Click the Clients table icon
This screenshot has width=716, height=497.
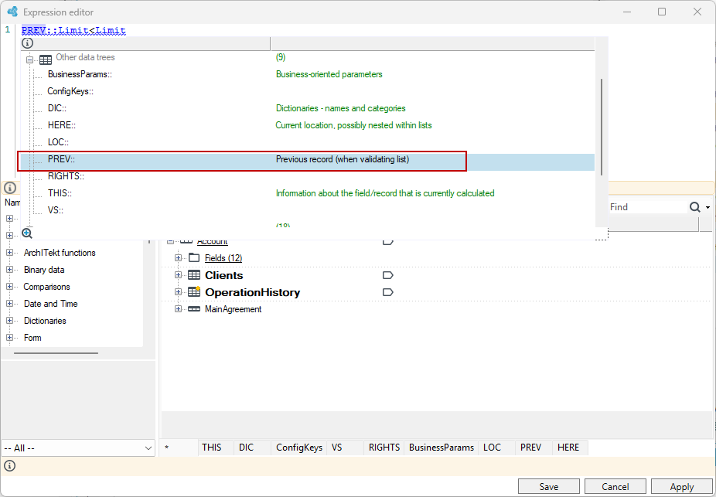[x=194, y=275]
